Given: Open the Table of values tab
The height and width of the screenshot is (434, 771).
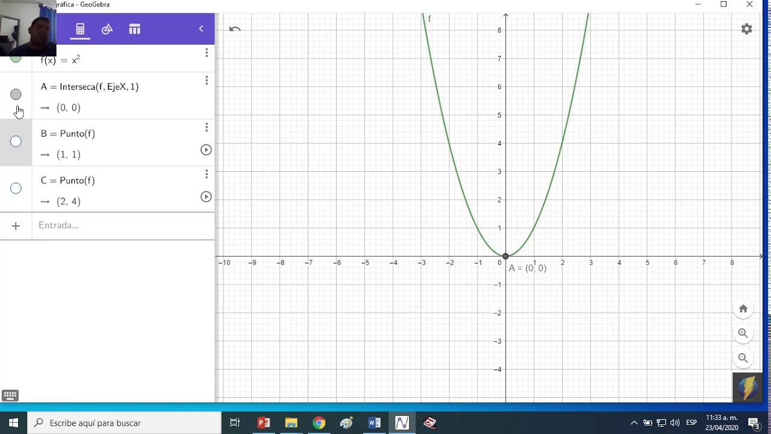Looking at the screenshot, I should point(134,29).
